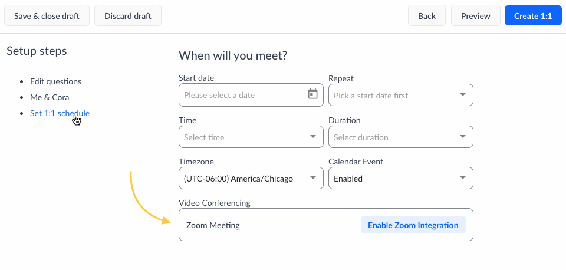
Task: Discard the draft
Action: pyautogui.click(x=127, y=16)
